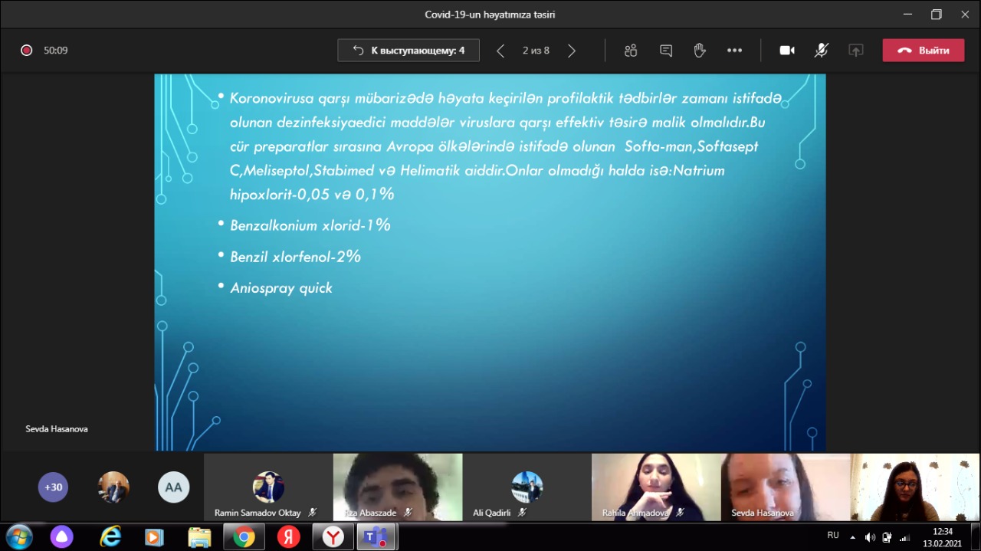
Task: Open the Windows Start menu
Action: coord(18,536)
